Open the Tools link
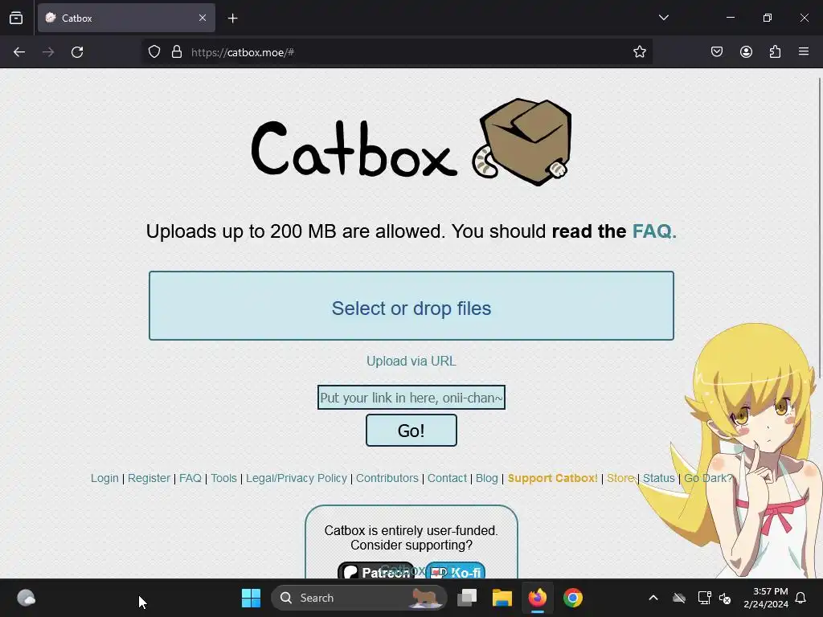Viewport: 823px width, 617px height. tap(224, 478)
